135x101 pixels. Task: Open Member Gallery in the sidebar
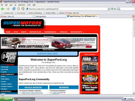pyautogui.click(x=6, y=84)
